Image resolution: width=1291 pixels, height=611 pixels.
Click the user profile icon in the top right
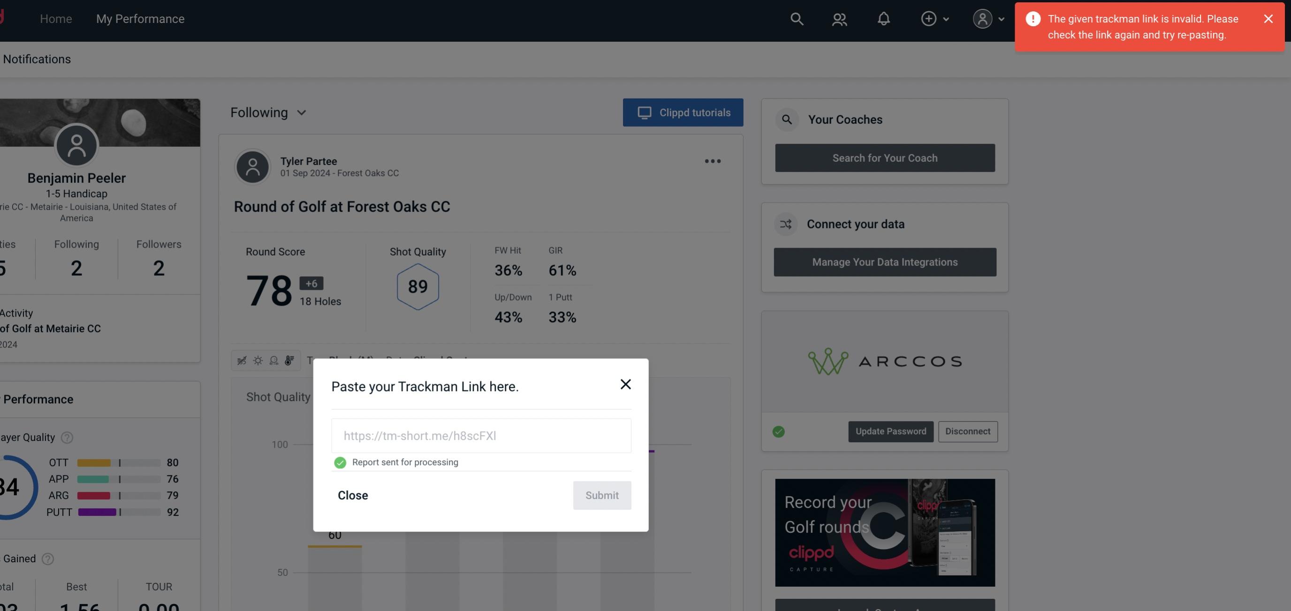tap(981, 18)
